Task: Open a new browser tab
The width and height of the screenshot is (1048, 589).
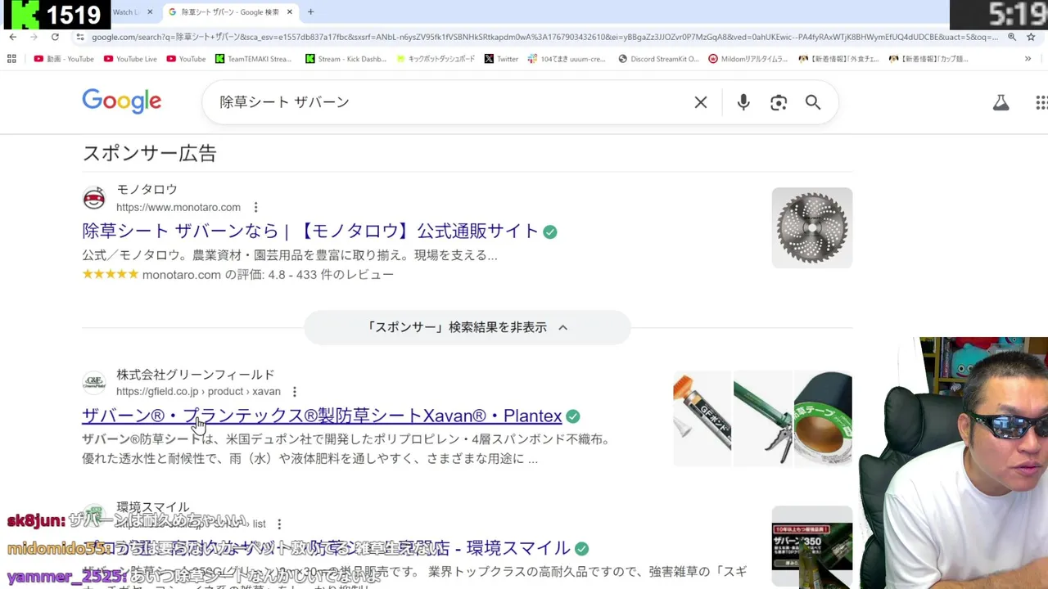Action: (x=310, y=12)
